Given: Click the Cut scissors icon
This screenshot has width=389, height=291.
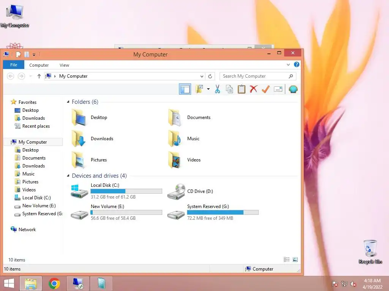Looking at the screenshot, I should coord(217,89).
